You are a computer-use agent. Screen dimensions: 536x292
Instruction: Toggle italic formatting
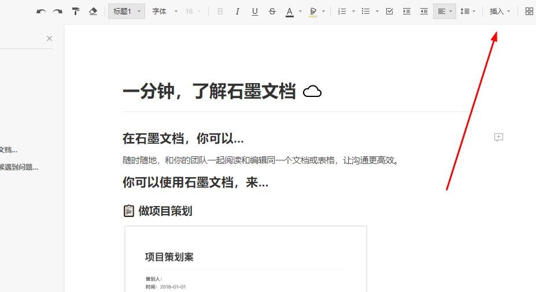click(237, 12)
